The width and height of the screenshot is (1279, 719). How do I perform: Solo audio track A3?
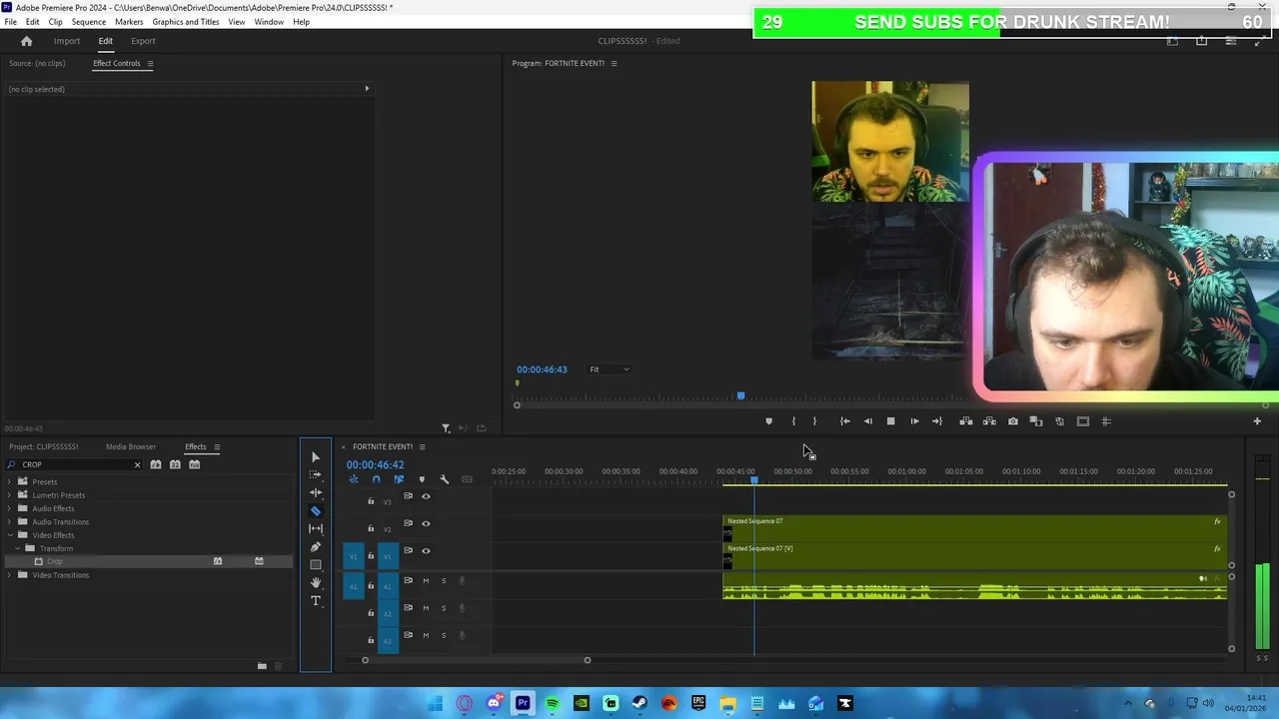(x=444, y=635)
